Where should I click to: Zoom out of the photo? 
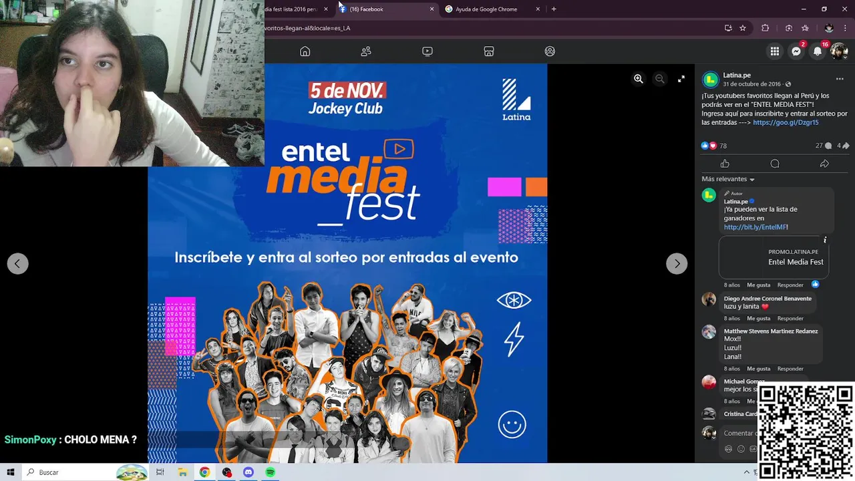[660, 79]
